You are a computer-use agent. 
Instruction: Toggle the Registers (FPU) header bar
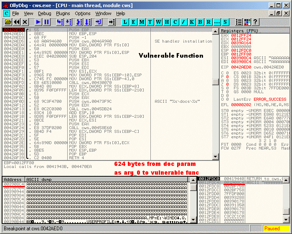(x=255, y=31)
